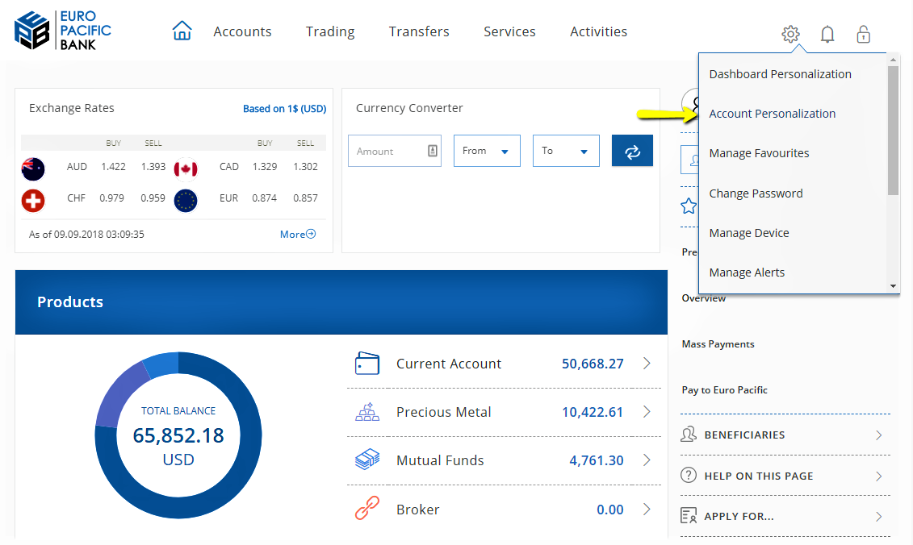The height and width of the screenshot is (545, 913).
Task: Click the Mutual Funds balance 4,761.30
Action: tap(597, 460)
